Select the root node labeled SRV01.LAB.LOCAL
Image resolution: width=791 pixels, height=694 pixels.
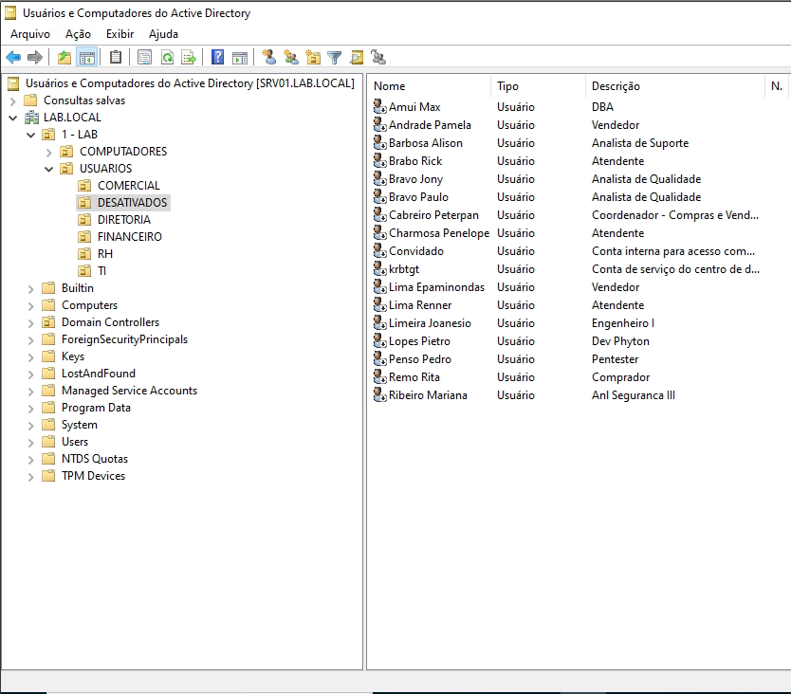click(x=190, y=83)
